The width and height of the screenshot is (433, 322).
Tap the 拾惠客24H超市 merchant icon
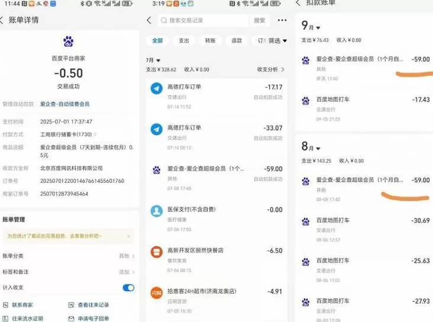coord(157,293)
